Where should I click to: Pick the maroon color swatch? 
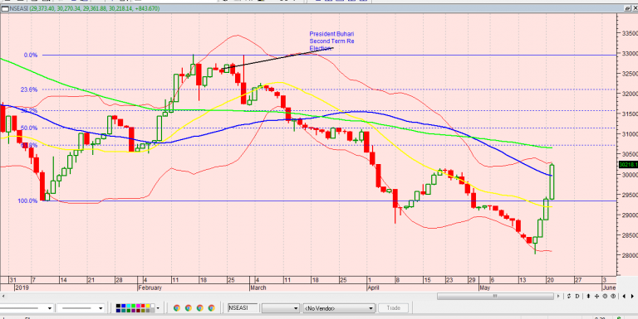coord(139,311)
